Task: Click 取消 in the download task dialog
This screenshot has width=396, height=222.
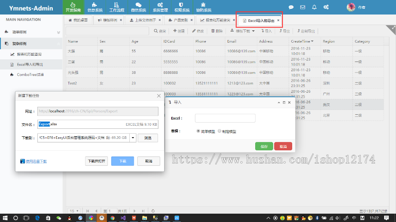Action: [x=149, y=161]
